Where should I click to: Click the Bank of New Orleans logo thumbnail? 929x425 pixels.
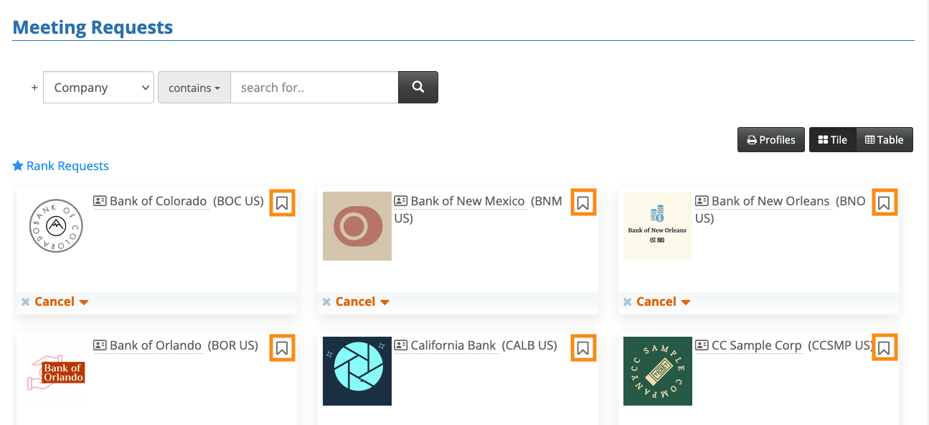(658, 226)
